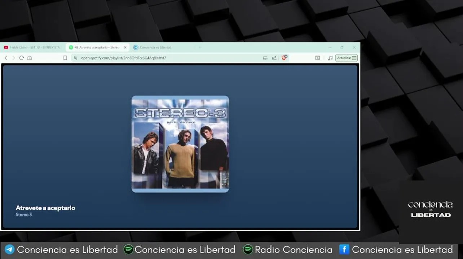Click the Radio Conciencia banner text

coord(294,250)
